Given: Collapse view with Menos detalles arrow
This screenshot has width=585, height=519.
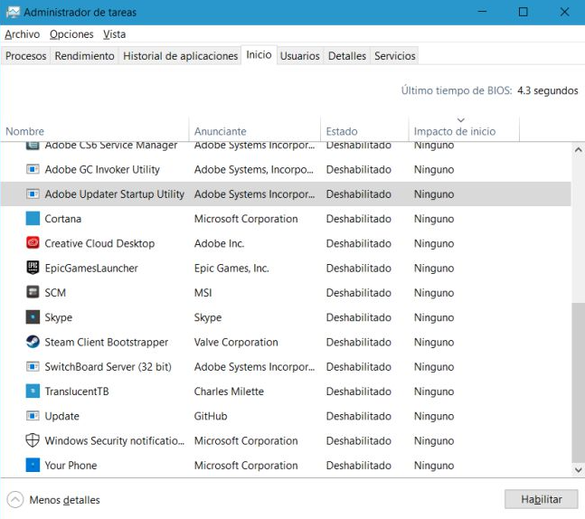Looking at the screenshot, I should point(15,500).
